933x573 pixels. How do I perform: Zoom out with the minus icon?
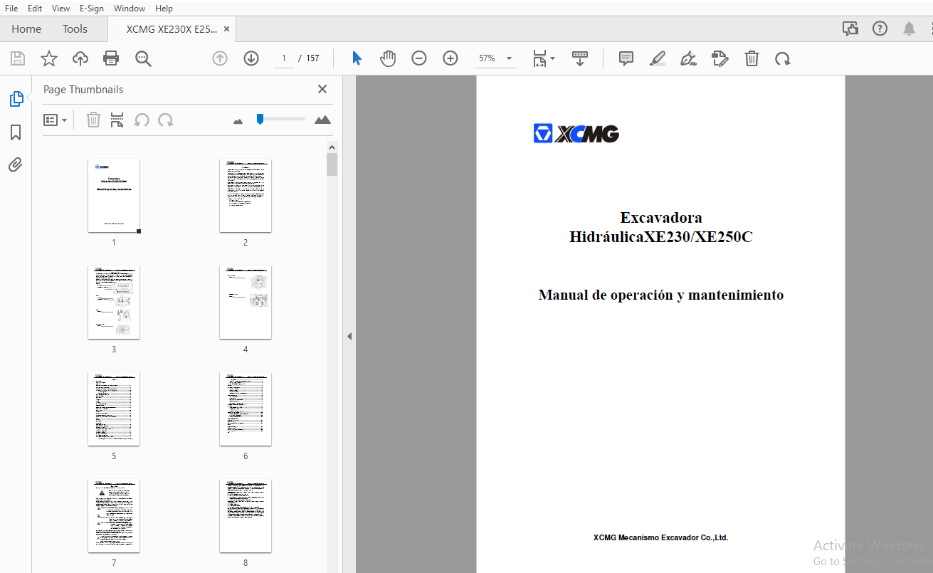[419, 58]
